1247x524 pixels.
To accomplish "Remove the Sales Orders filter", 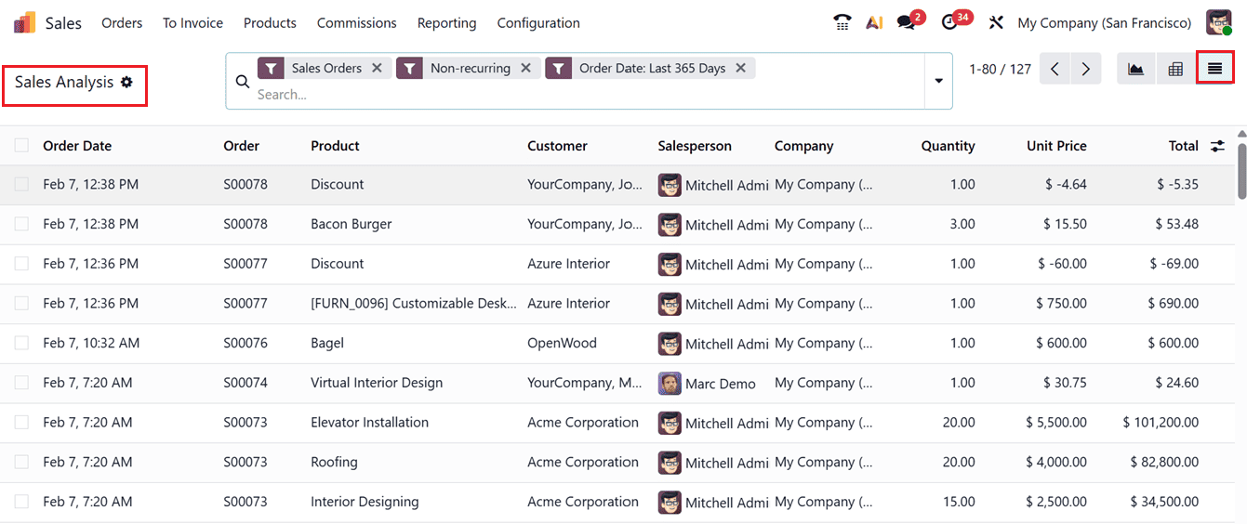I will (377, 68).
